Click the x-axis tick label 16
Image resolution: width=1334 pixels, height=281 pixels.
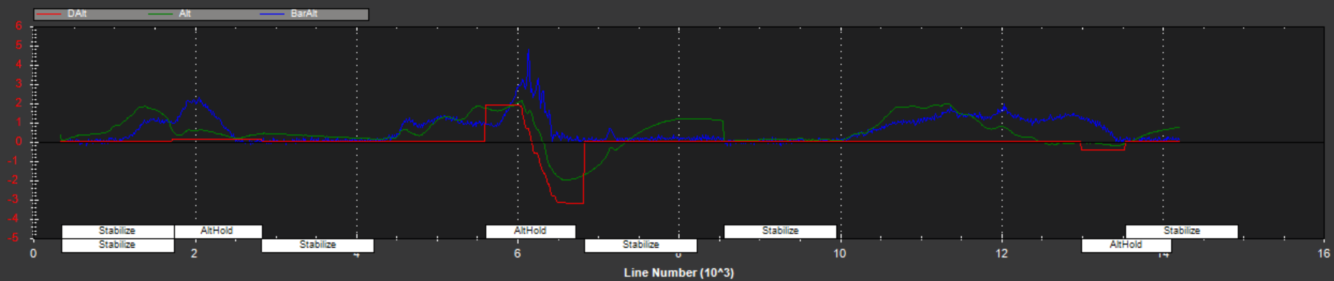1323,254
